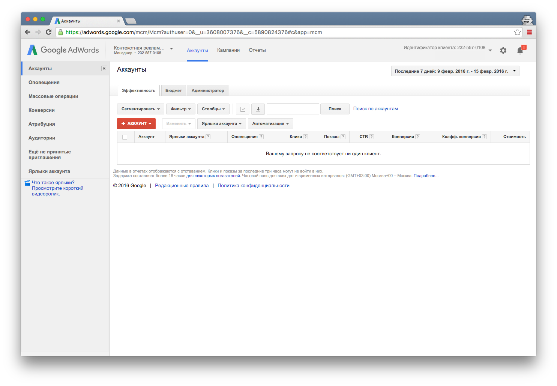
Task: Click the download report icon
Action: coord(258,109)
